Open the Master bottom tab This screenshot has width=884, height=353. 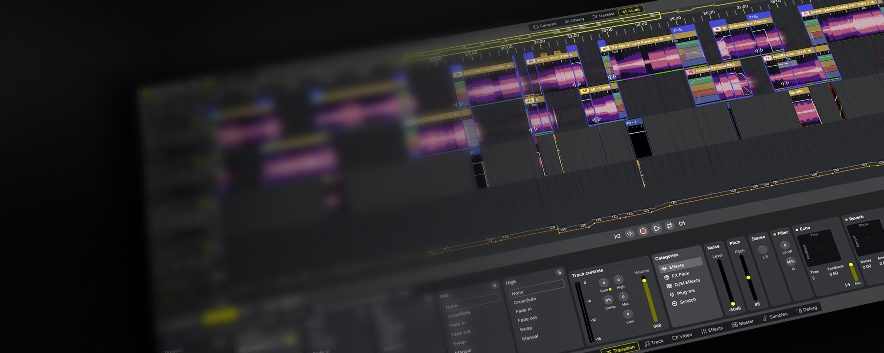pos(742,323)
